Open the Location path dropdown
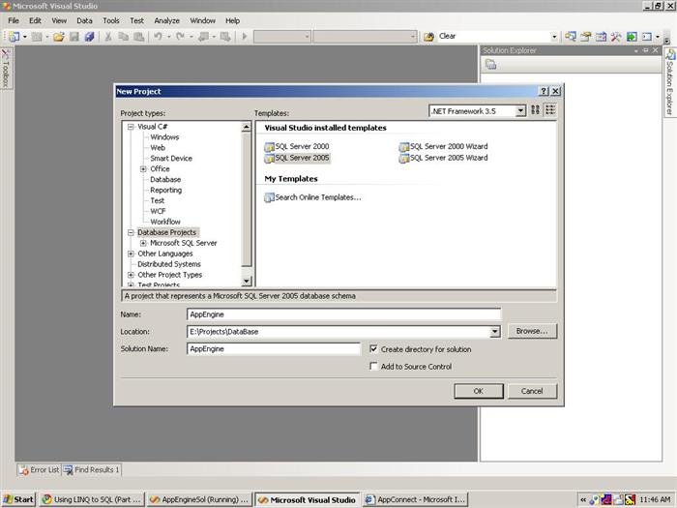Viewport: 677px width, 508px height. [495, 332]
